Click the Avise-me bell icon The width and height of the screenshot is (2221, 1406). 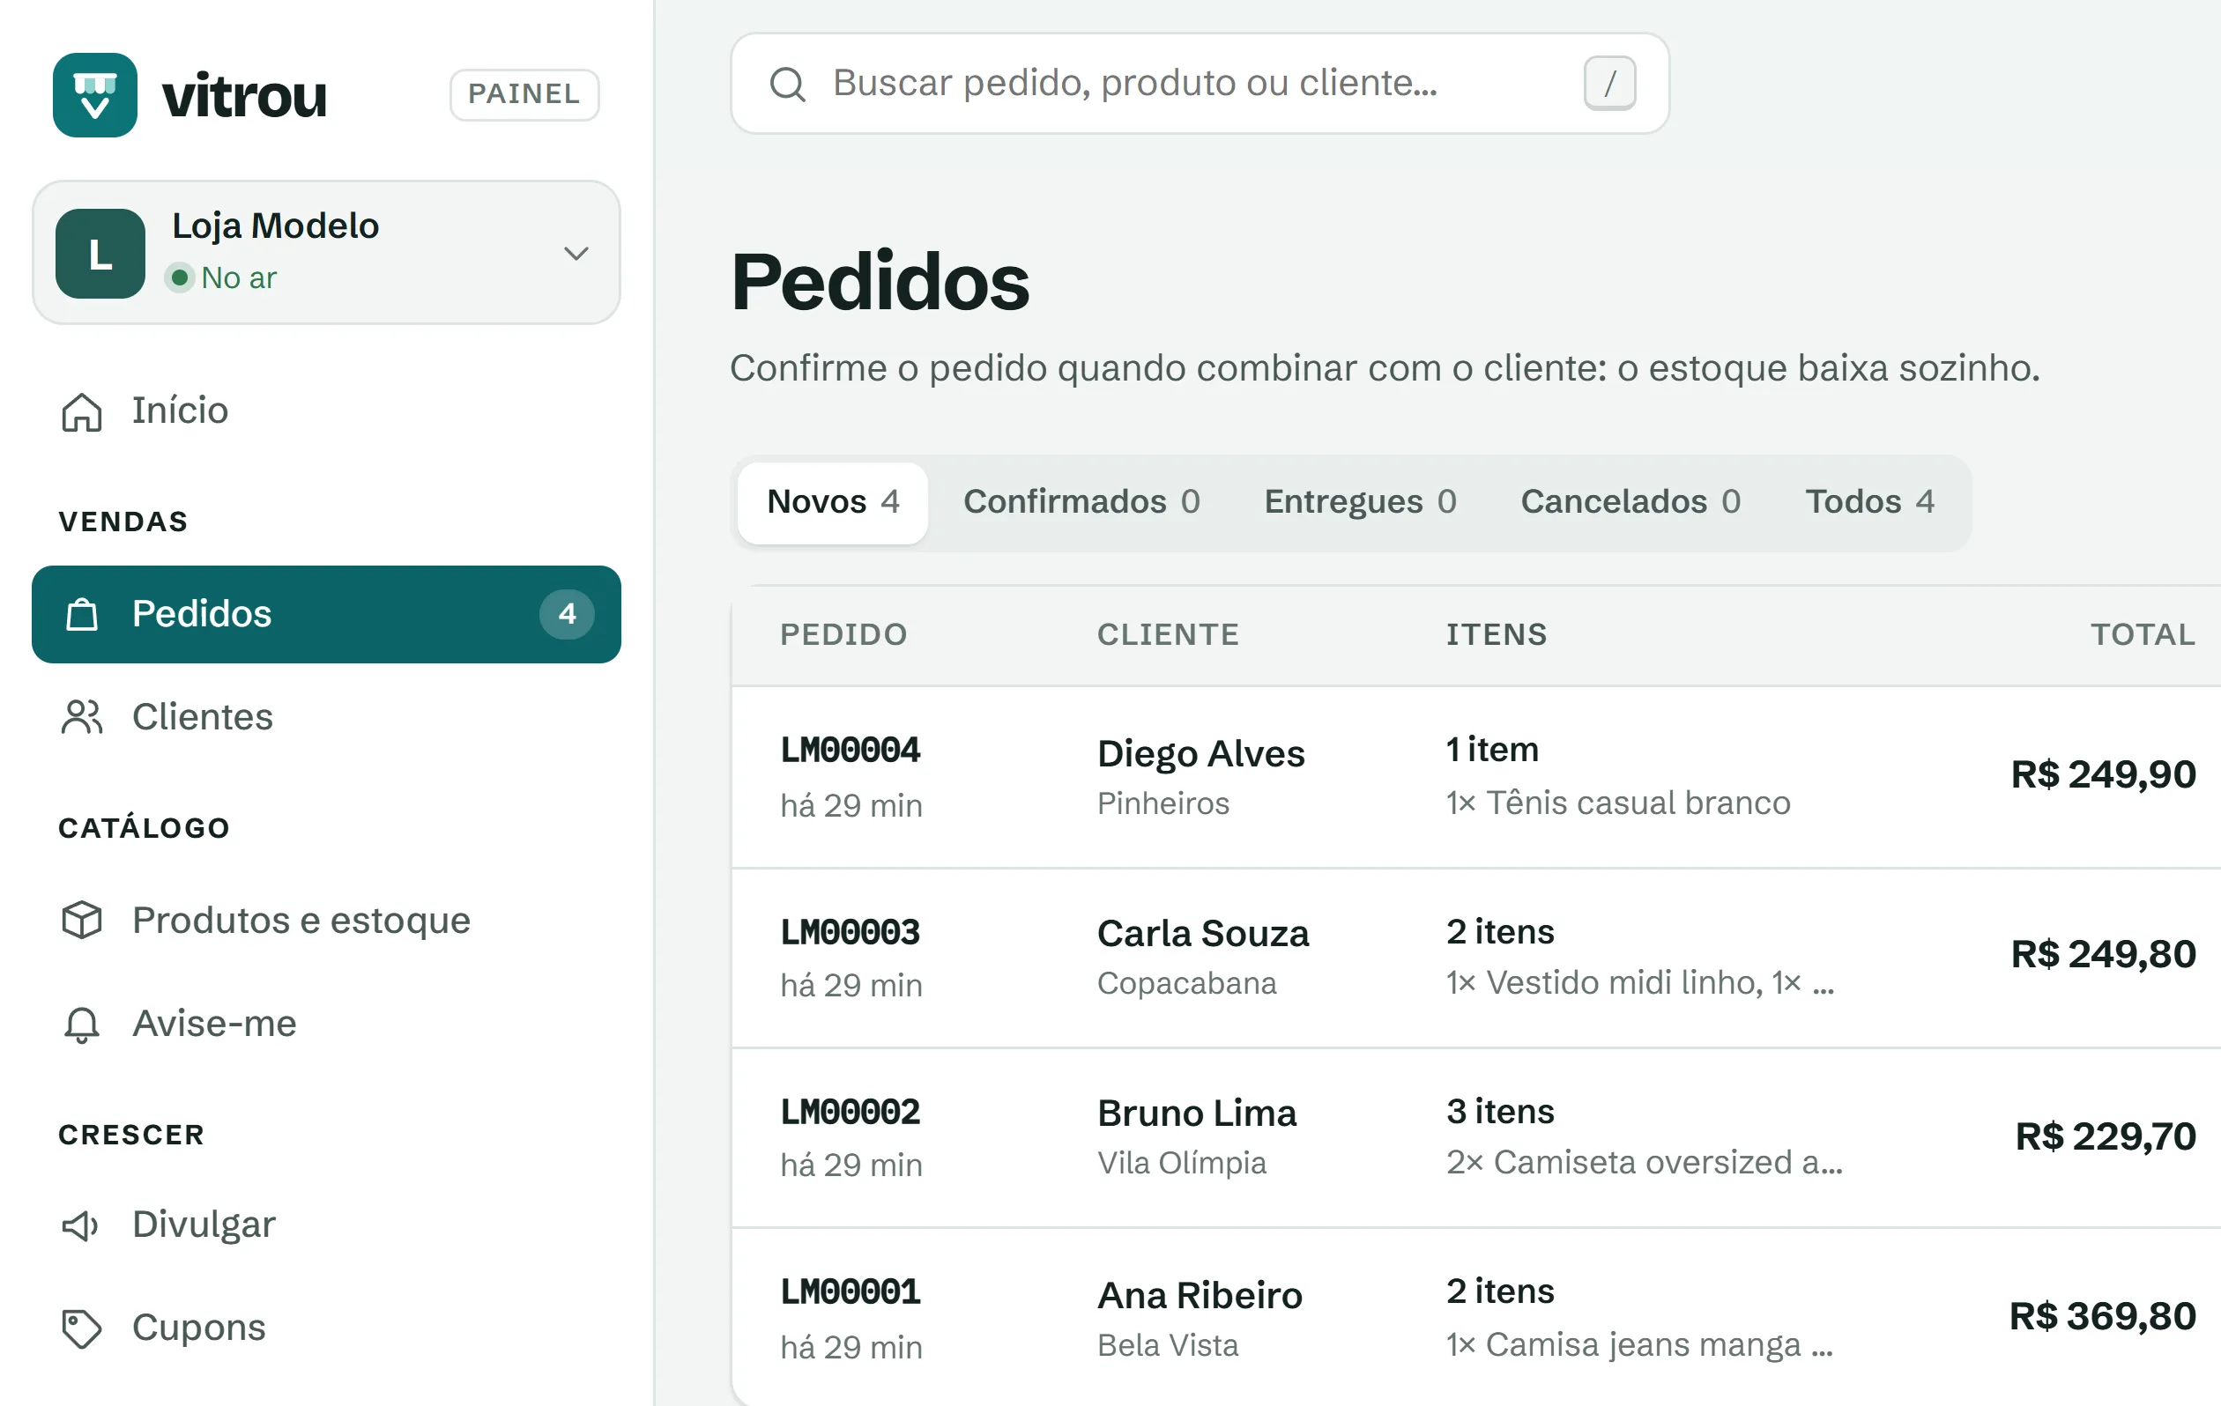82,1024
